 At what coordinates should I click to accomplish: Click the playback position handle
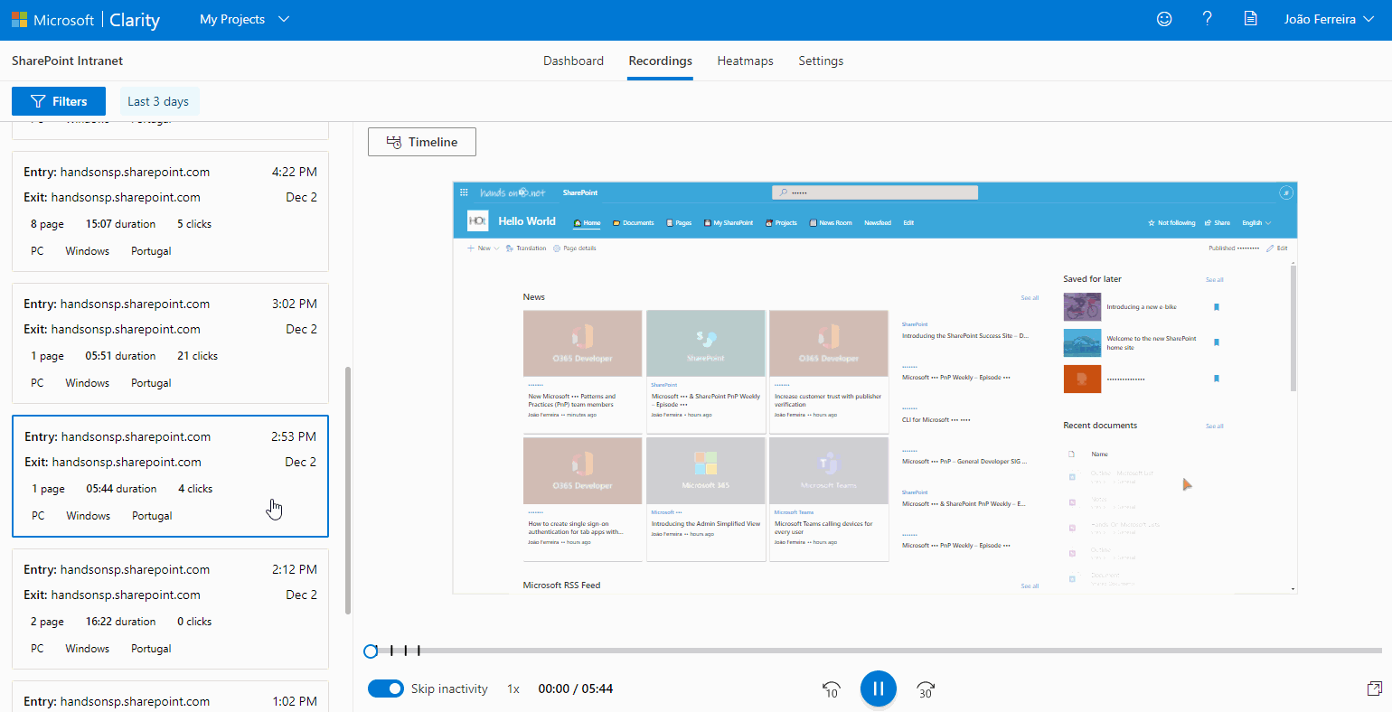[371, 651]
